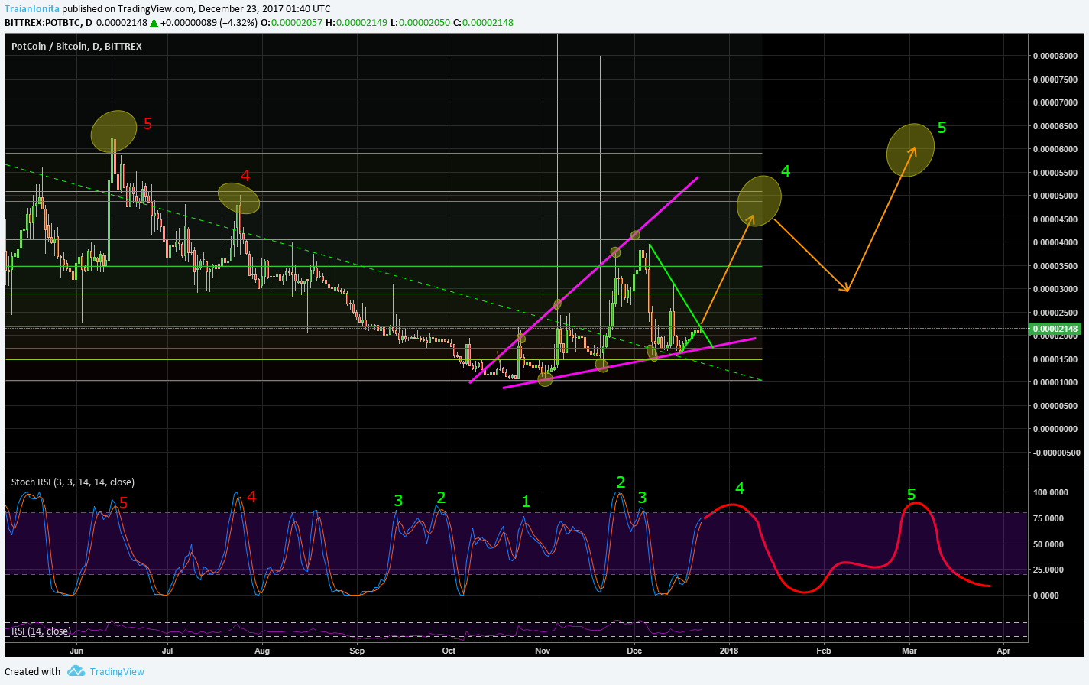The image size is (1089, 685).
Task: Click the -0.00000500 price axis label
Action: (1055, 453)
